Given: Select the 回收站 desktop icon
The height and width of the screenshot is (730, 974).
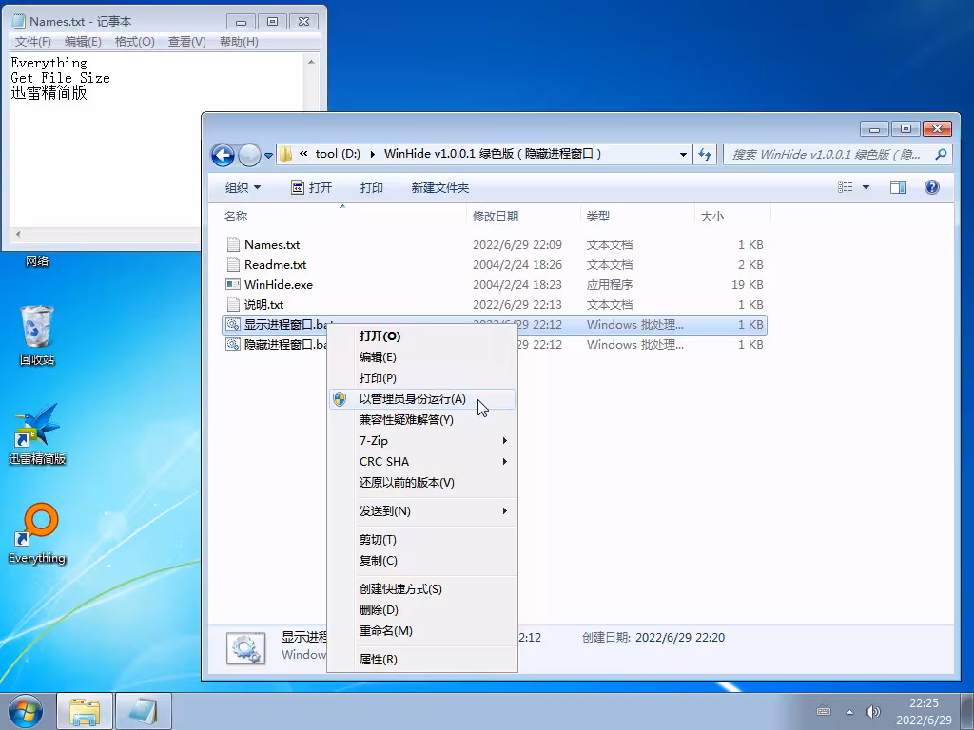Looking at the screenshot, I should point(37,336).
